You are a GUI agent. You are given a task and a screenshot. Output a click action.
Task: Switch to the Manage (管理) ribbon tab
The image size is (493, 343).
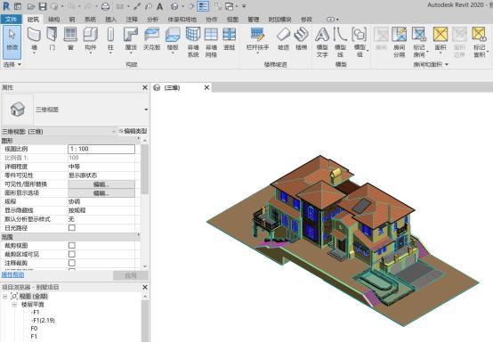254,20
